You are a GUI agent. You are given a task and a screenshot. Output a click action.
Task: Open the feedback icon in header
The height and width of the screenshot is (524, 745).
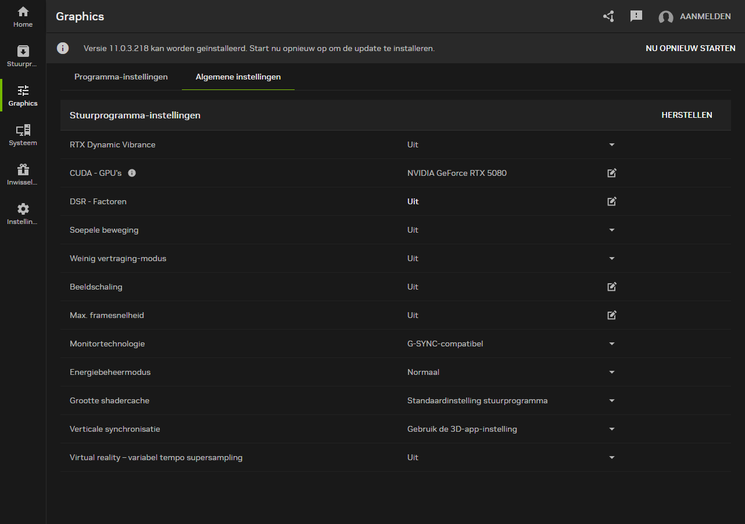(x=636, y=16)
